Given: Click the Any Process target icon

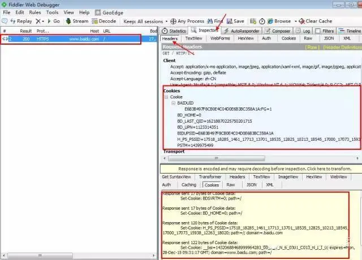Looking at the screenshot, I should 173,21.
